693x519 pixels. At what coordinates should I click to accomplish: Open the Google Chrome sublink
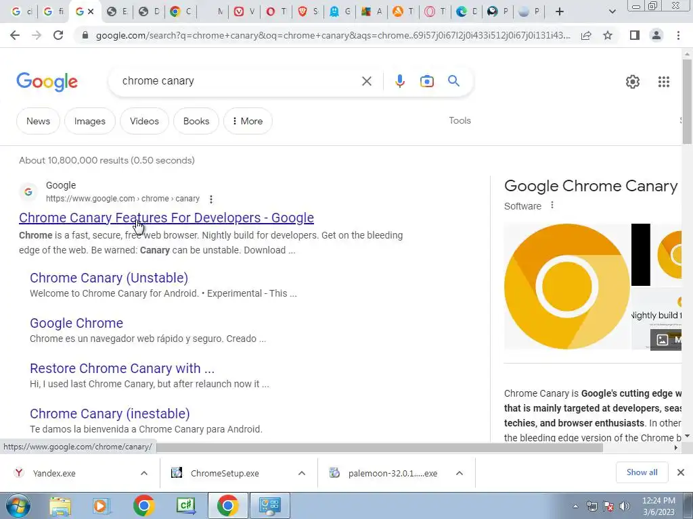(x=76, y=323)
